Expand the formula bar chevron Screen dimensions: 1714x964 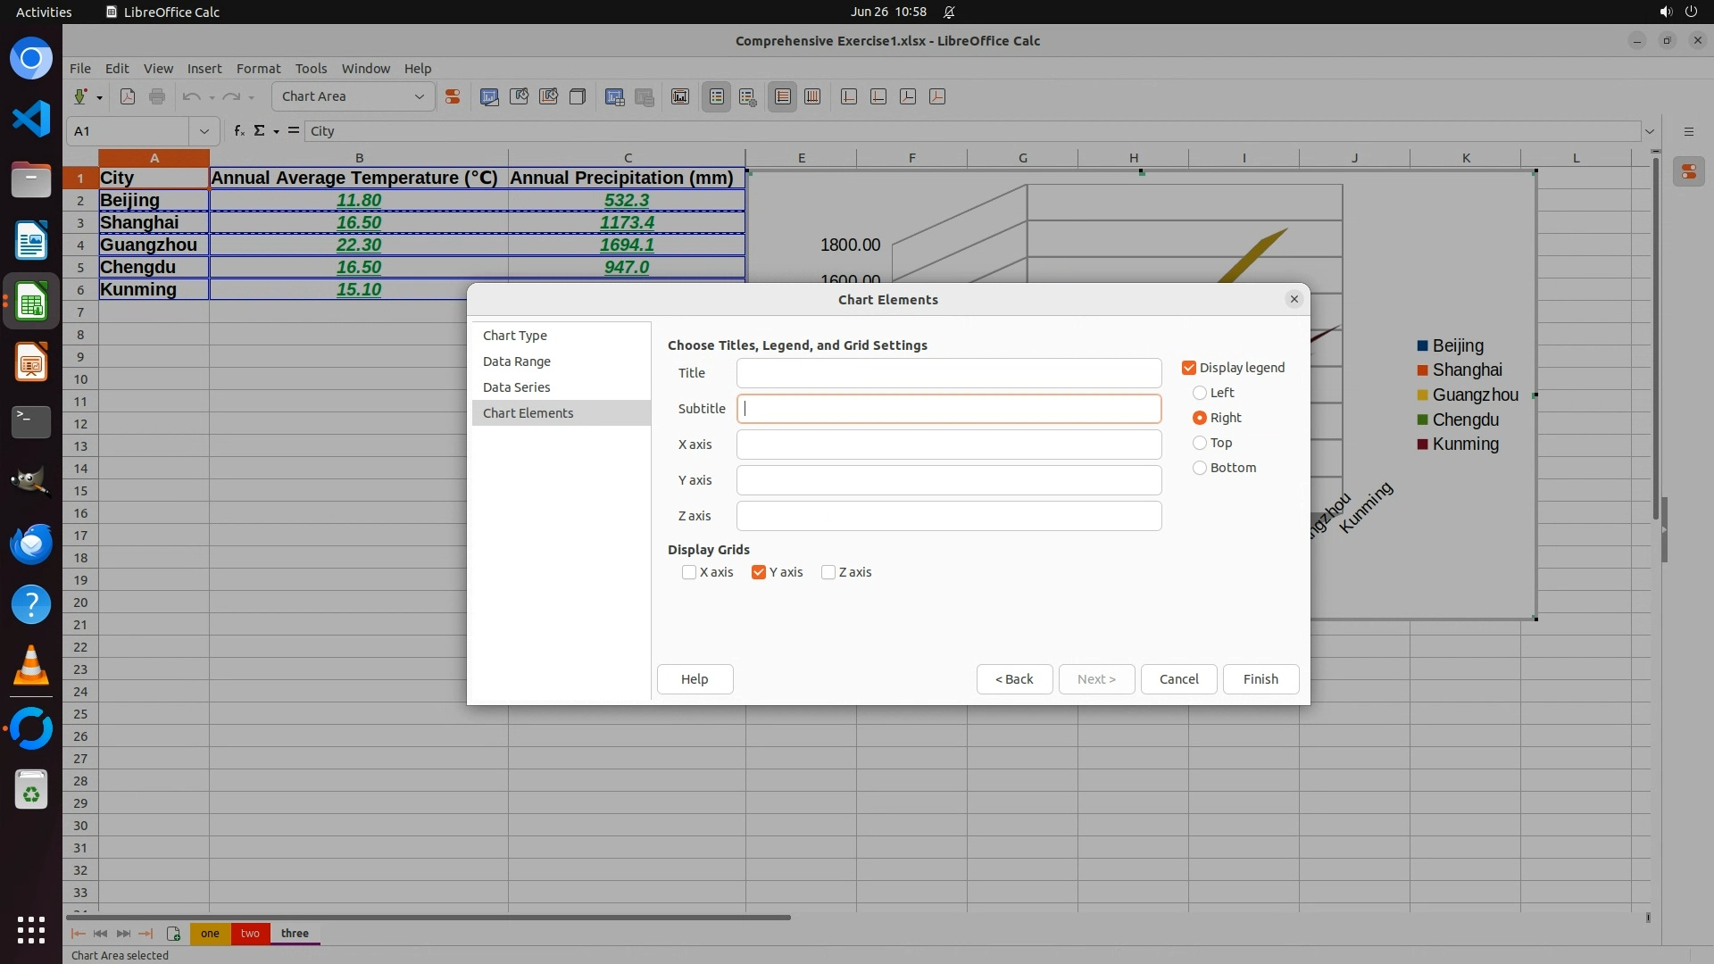[x=1649, y=131]
